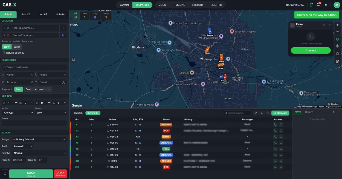
Task: Click the map compass icon
Action: click(x=337, y=46)
